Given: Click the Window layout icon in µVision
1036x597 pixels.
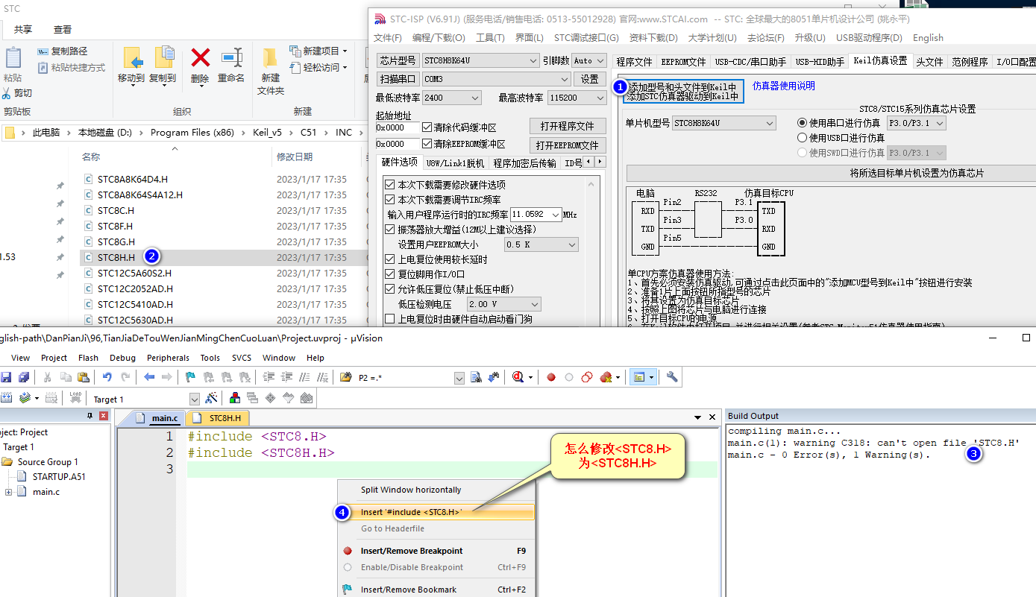Looking at the screenshot, I should [x=638, y=377].
